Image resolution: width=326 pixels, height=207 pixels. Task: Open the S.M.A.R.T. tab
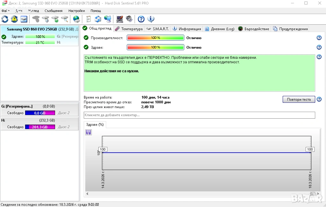point(158,29)
